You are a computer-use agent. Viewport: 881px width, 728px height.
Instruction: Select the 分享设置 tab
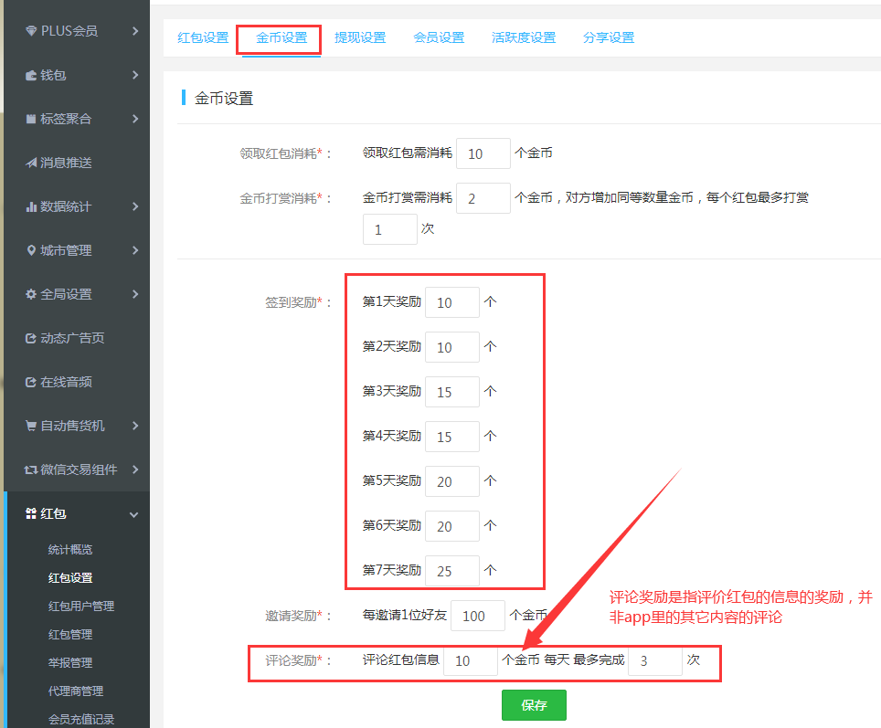click(609, 37)
